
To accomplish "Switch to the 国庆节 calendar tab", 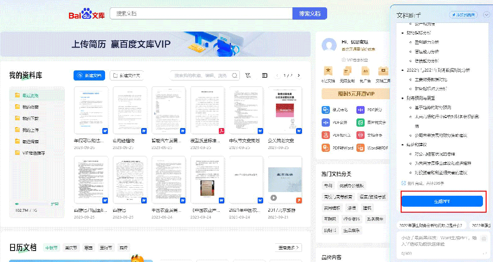I will (x=70, y=248).
